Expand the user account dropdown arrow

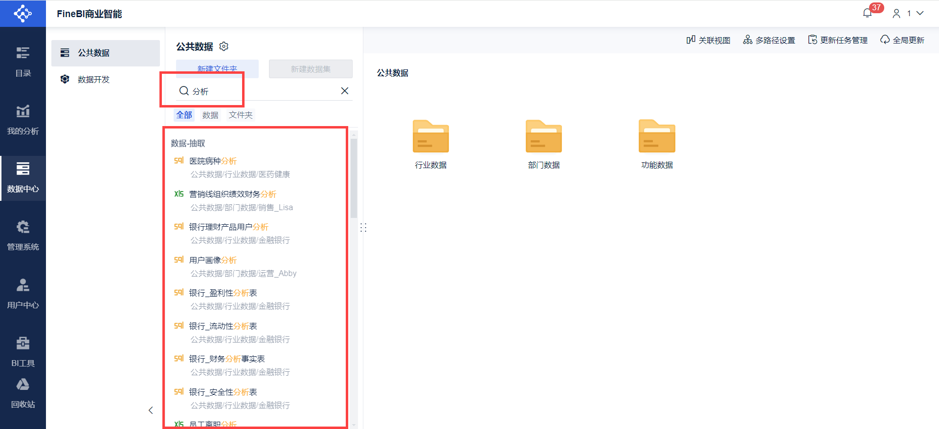[920, 13]
